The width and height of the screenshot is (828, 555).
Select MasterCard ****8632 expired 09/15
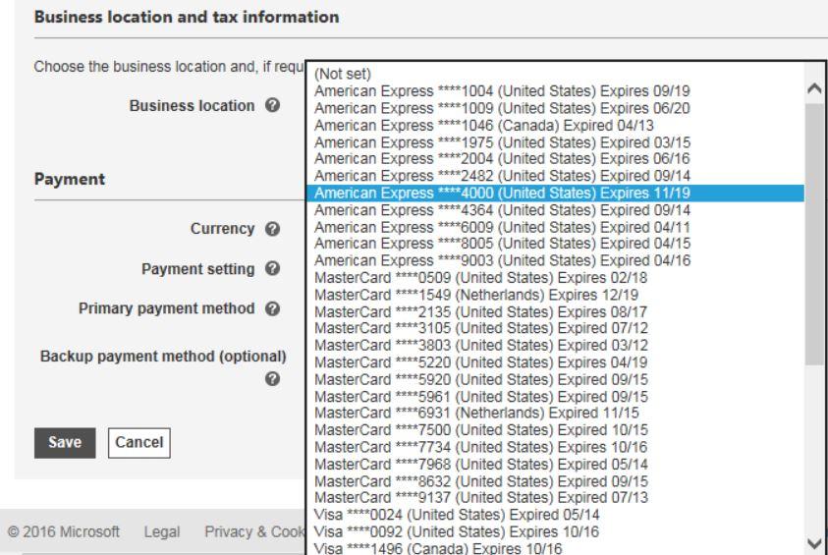pyautogui.click(x=555, y=481)
